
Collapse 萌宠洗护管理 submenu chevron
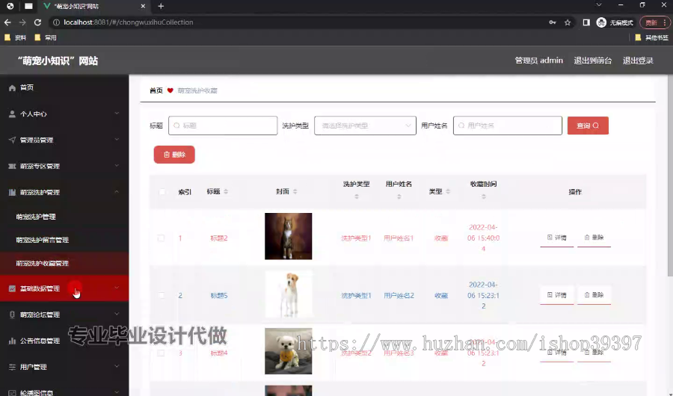(x=117, y=192)
